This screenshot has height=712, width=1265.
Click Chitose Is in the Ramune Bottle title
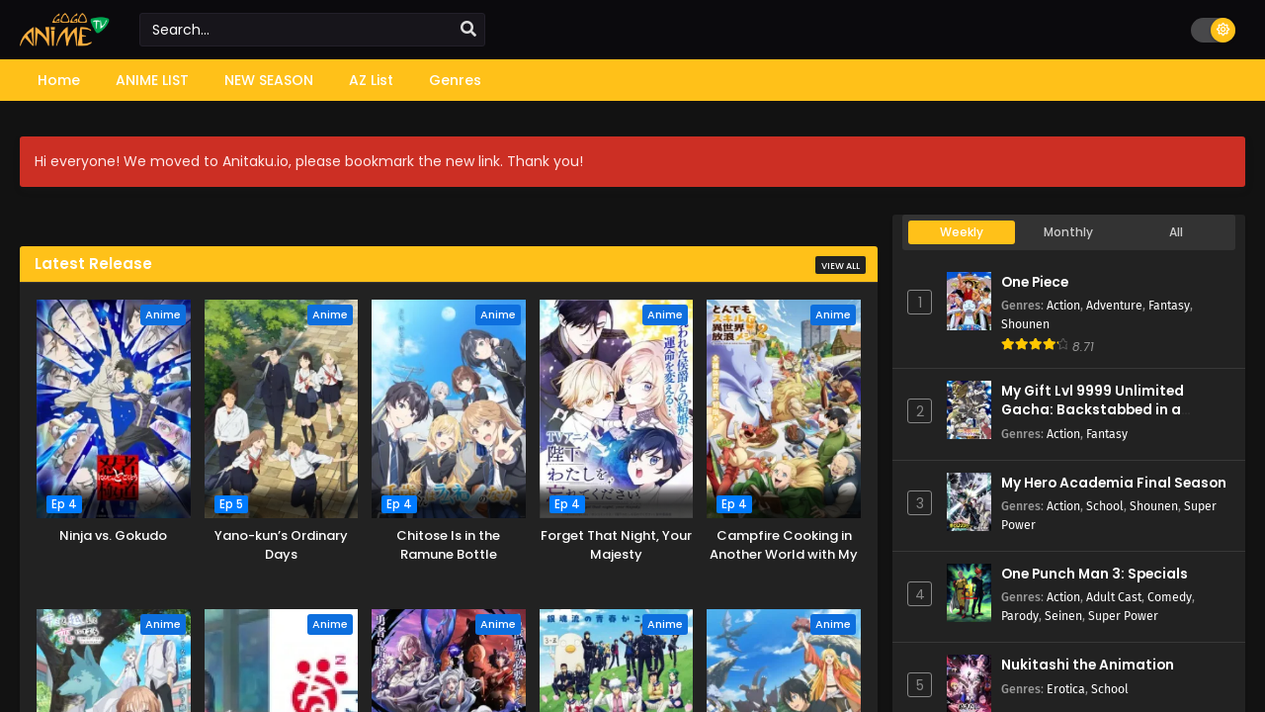click(449, 545)
